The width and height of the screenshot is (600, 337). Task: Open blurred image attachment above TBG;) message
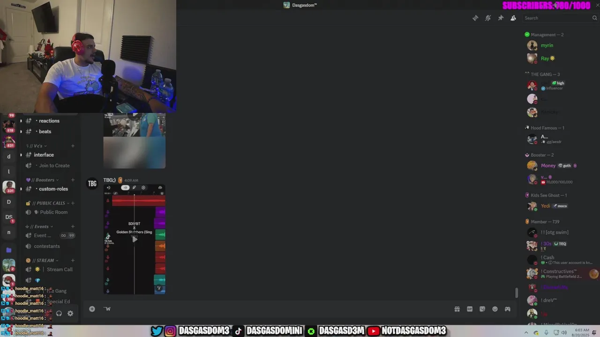point(135,153)
